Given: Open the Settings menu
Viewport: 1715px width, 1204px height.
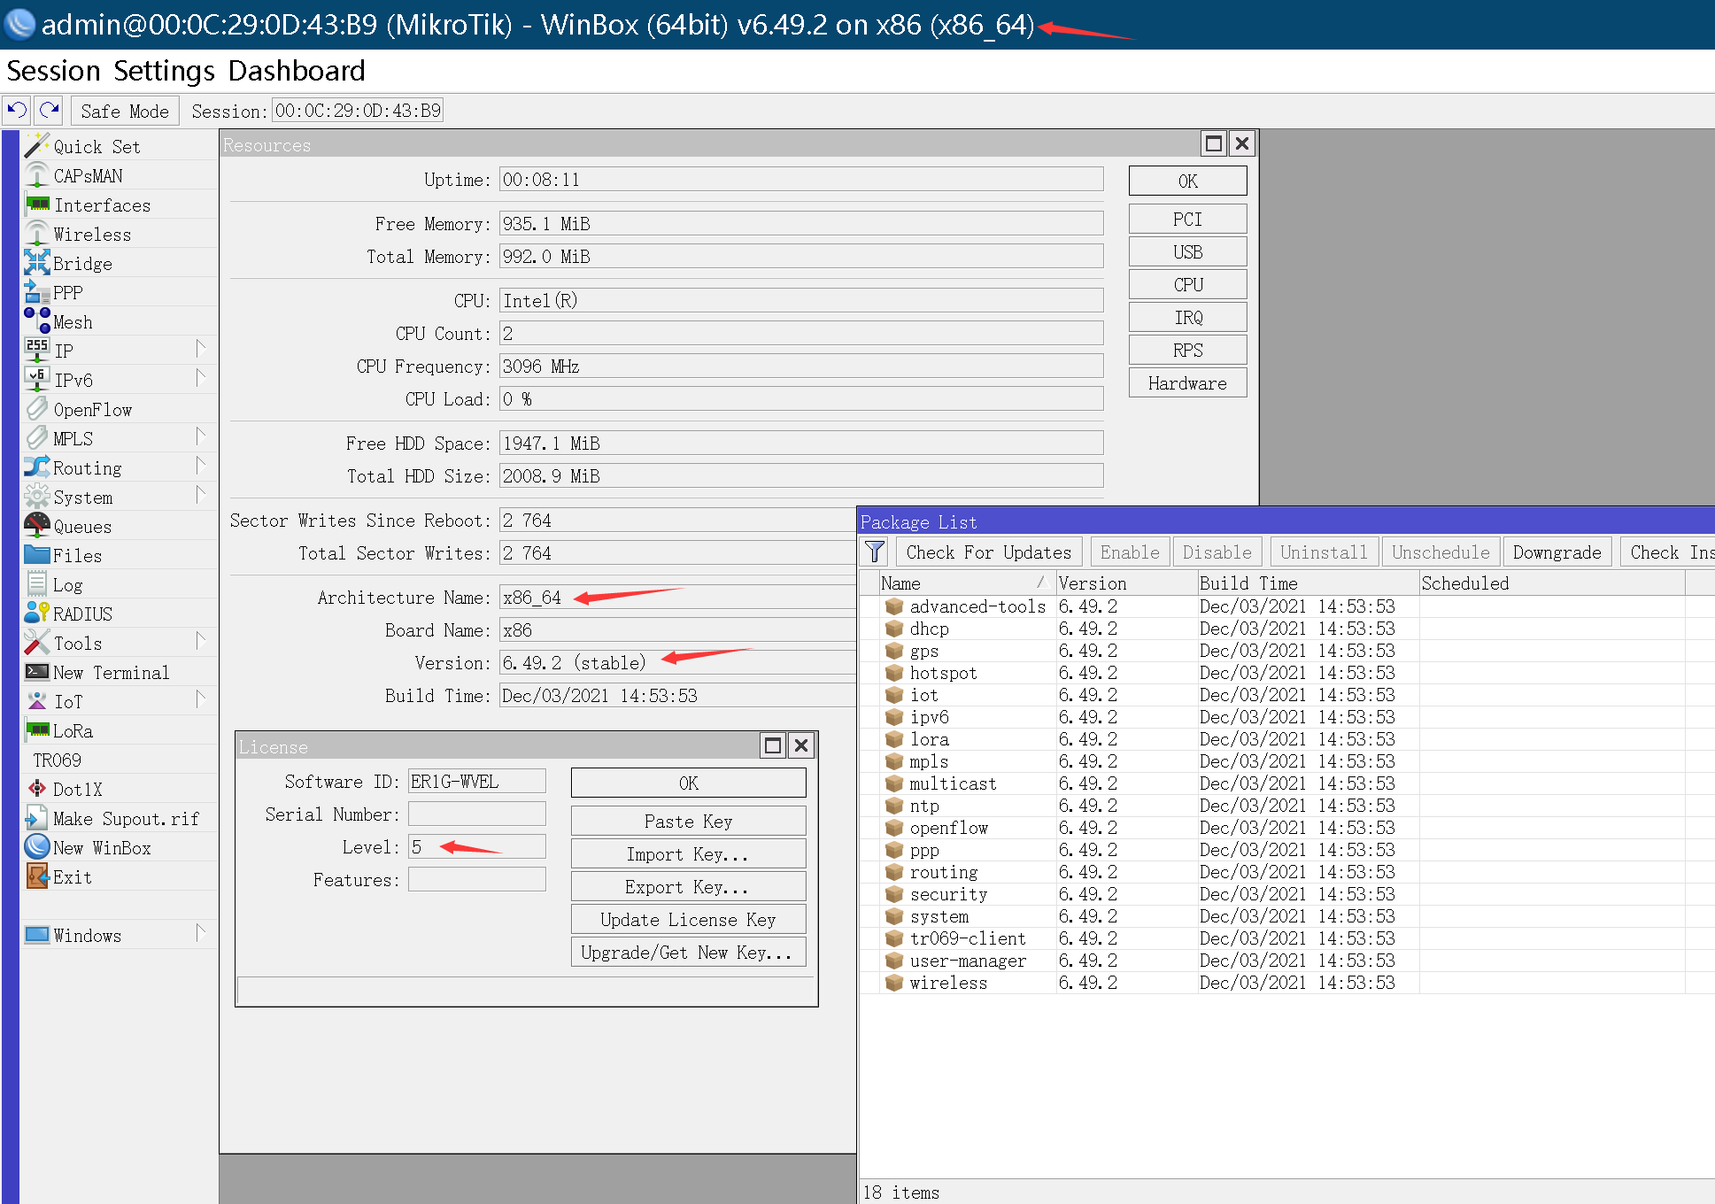Looking at the screenshot, I should [x=165, y=71].
